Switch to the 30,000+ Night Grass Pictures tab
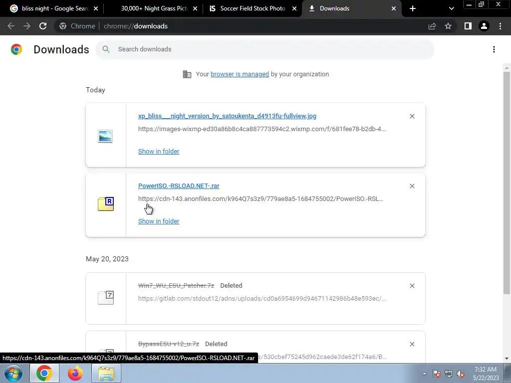This screenshot has width=511, height=383. point(153,8)
